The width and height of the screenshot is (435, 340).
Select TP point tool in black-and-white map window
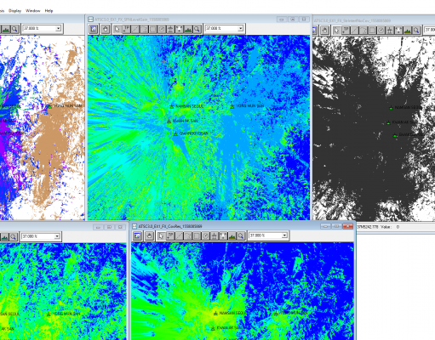point(346,30)
